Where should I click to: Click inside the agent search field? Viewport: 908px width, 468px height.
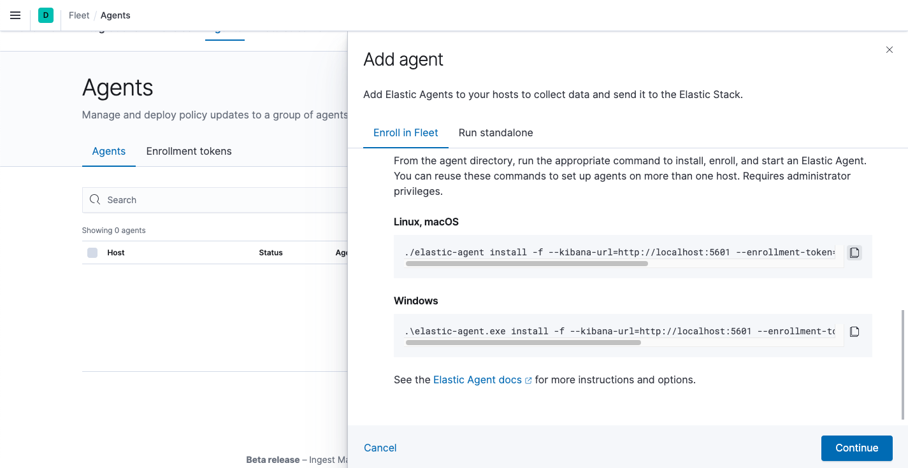point(191,199)
